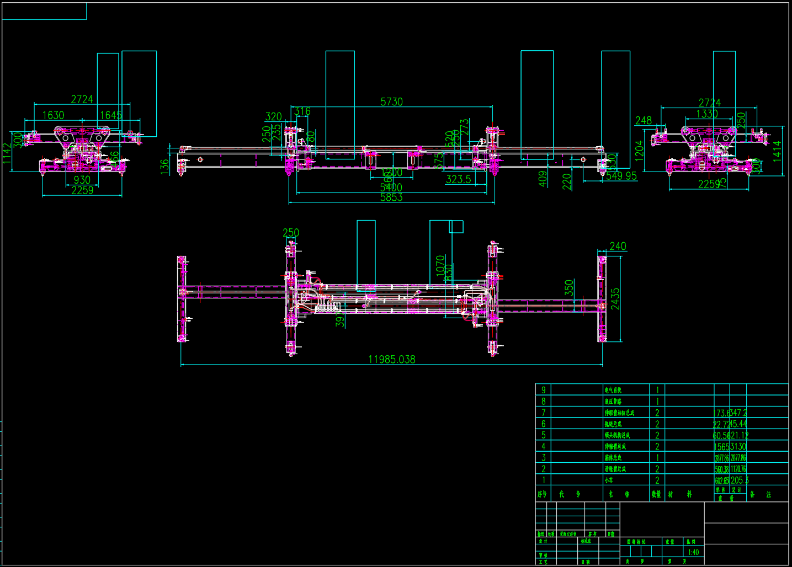Viewport: 792px width, 567px height.
Task: Select the 伸缩臂总成 part name
Action: [x=614, y=446]
